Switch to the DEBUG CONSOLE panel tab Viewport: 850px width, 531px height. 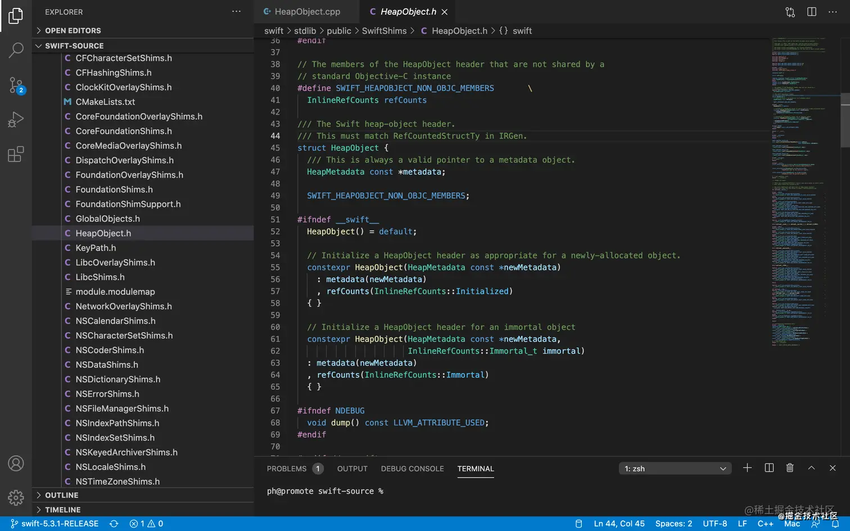412,469
